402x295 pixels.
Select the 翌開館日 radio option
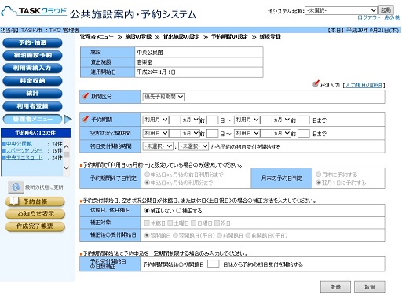(x=147, y=235)
